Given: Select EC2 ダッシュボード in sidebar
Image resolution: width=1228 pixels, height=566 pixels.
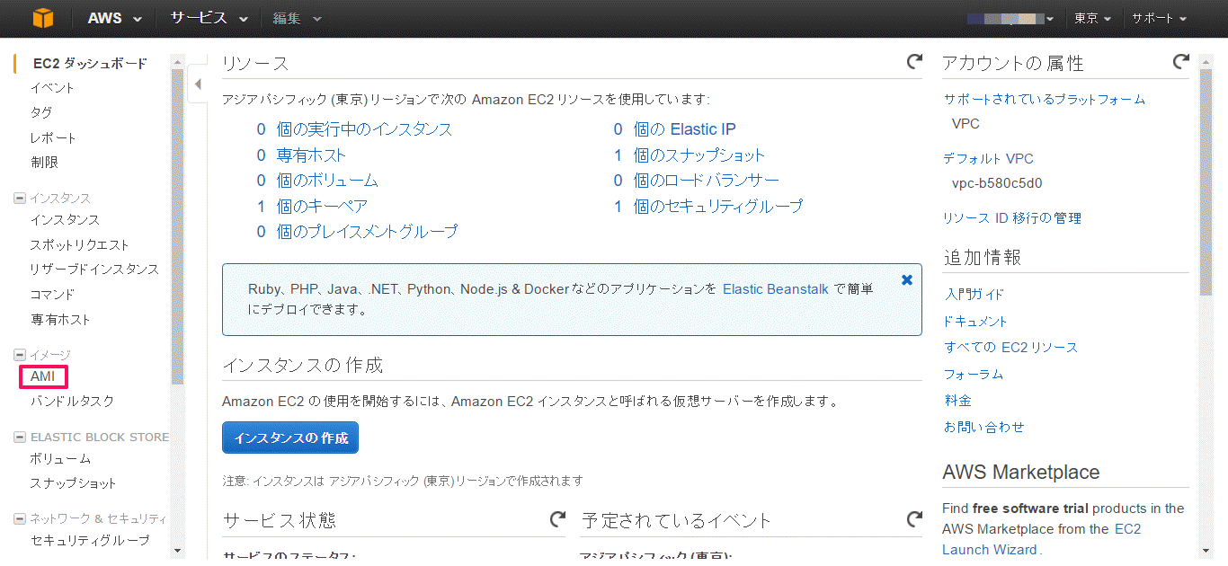Looking at the screenshot, I should (90, 64).
